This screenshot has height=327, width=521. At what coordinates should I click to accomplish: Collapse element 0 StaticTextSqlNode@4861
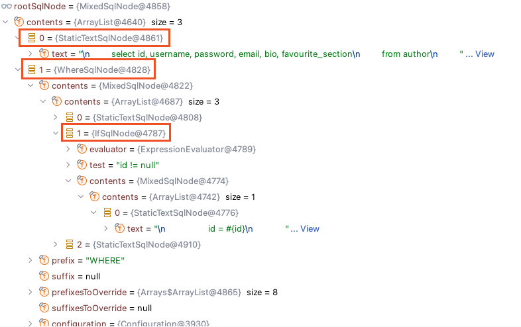tap(18, 38)
